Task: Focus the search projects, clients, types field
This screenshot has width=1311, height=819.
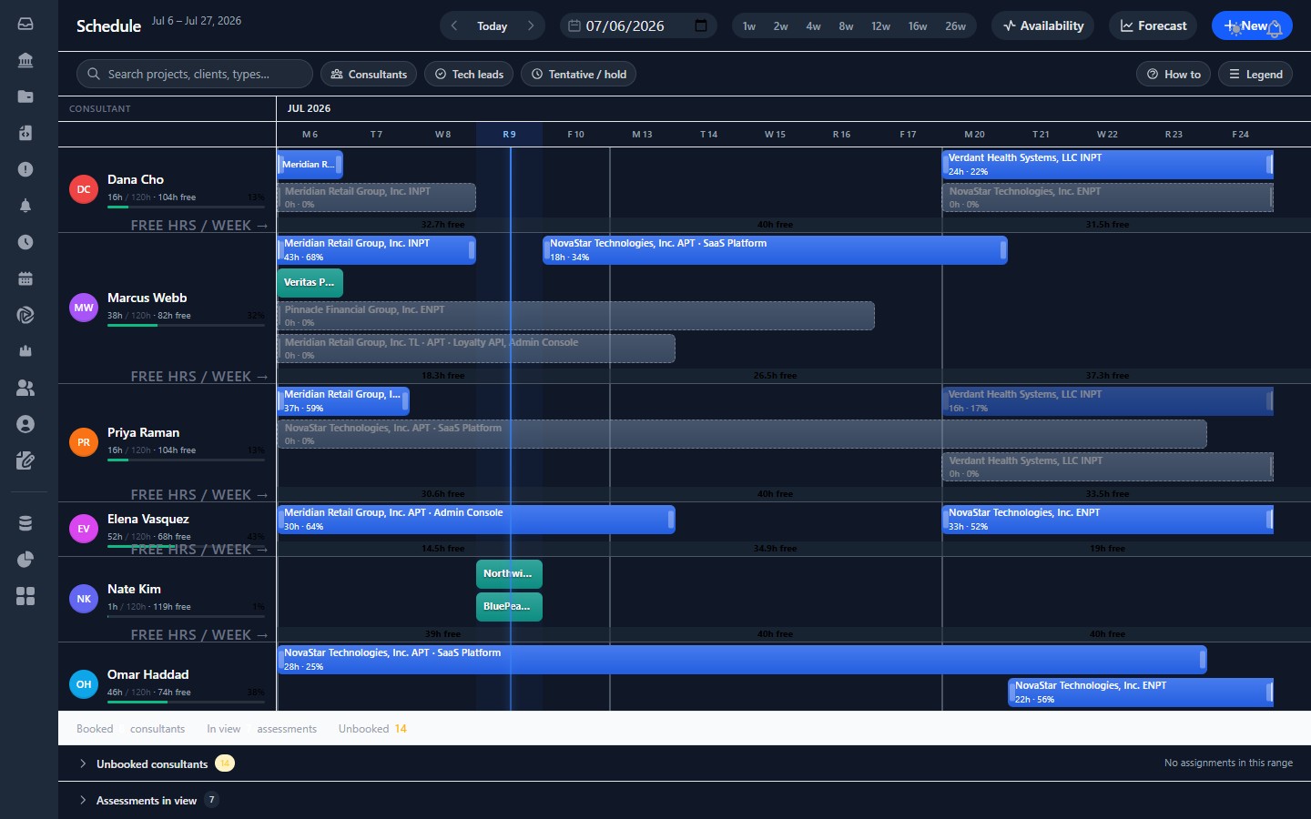Action: coord(194,74)
